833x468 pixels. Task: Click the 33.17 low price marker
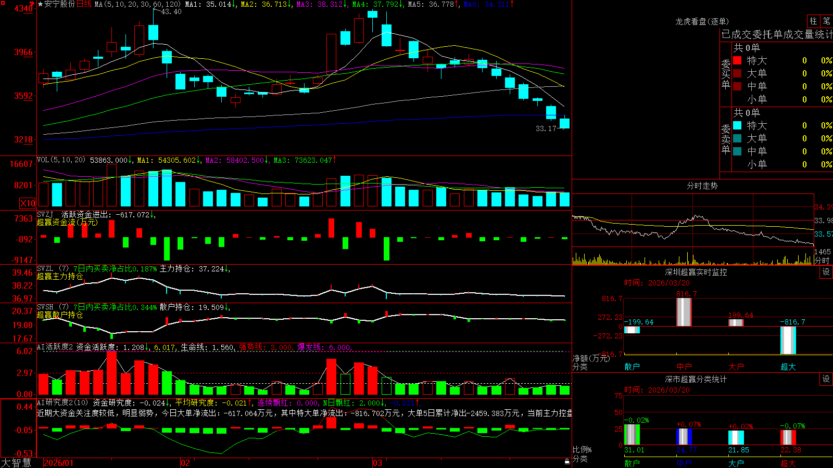tap(546, 128)
